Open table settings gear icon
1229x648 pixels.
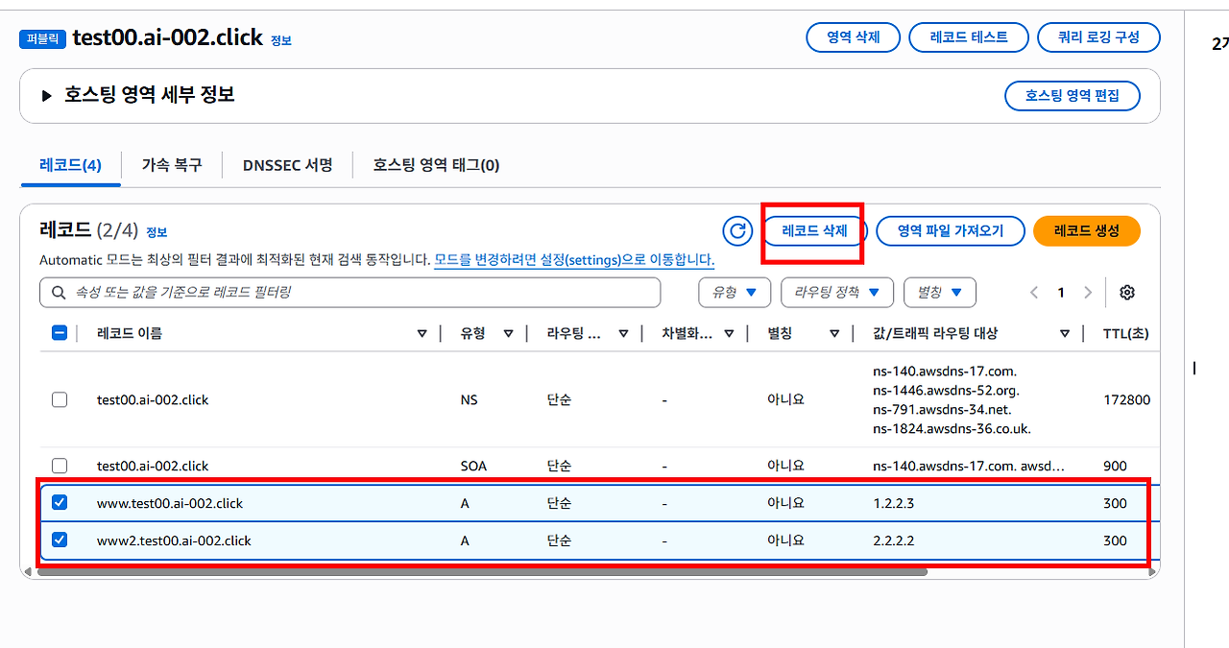[x=1127, y=293]
